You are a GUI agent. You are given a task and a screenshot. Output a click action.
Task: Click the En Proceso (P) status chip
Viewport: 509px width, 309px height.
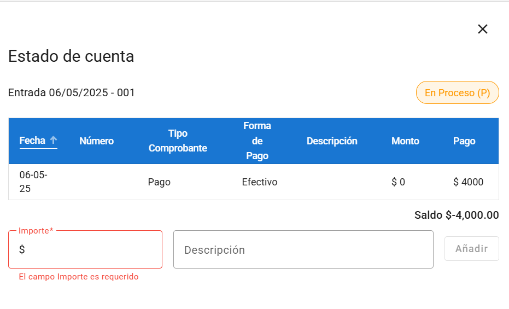[x=458, y=92]
